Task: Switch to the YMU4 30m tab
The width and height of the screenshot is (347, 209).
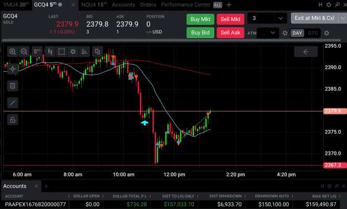Action: click(16, 4)
